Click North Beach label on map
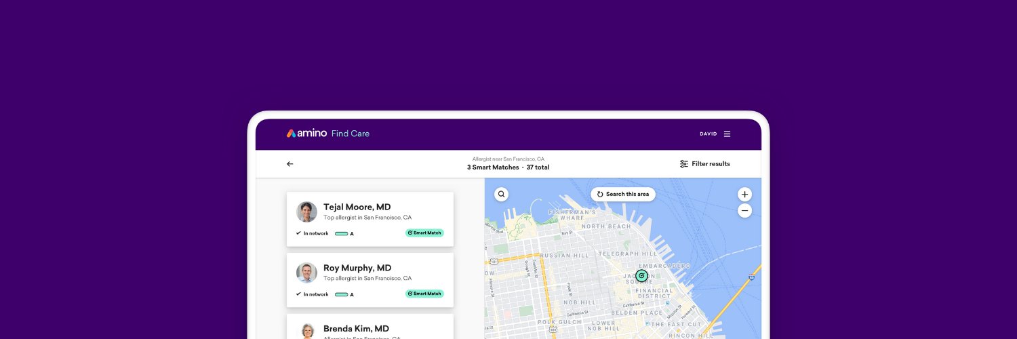Screen dimensions: 1017x339 [605, 226]
